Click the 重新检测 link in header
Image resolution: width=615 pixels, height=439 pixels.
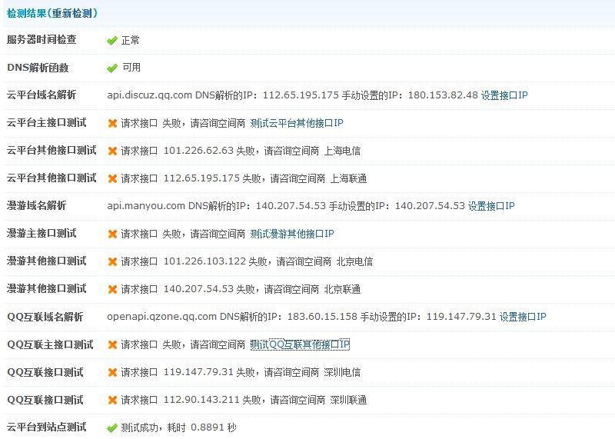pyautogui.click(x=73, y=13)
